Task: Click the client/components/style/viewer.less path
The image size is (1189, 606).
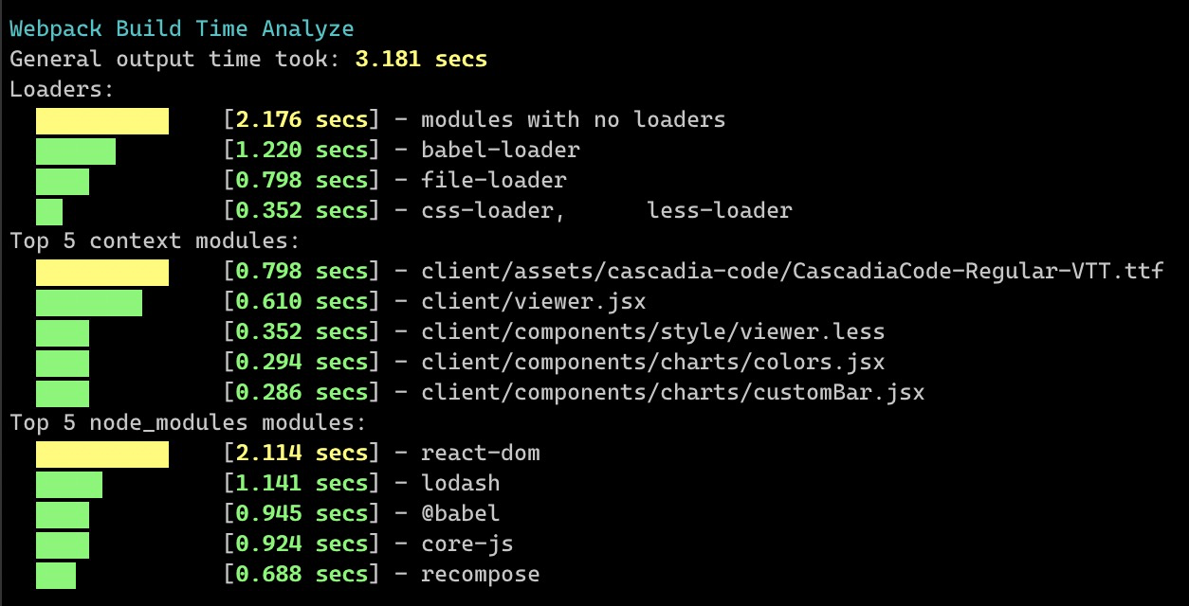Action: pyautogui.click(x=653, y=332)
